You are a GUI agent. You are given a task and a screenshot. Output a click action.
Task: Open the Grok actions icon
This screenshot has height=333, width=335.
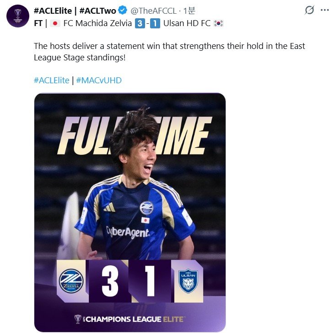click(310, 10)
